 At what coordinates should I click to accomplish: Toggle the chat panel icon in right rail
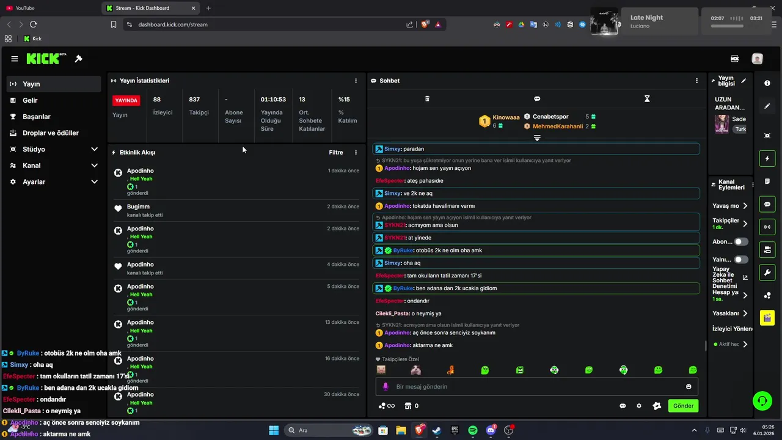(x=767, y=204)
